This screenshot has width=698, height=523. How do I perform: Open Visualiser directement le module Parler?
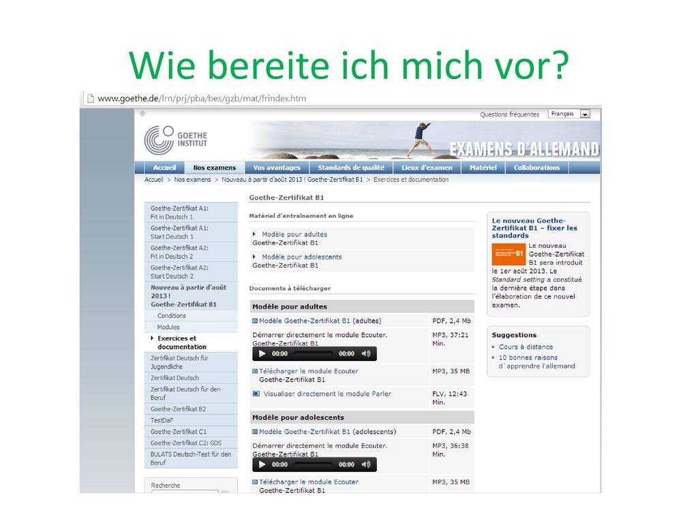[x=327, y=394]
